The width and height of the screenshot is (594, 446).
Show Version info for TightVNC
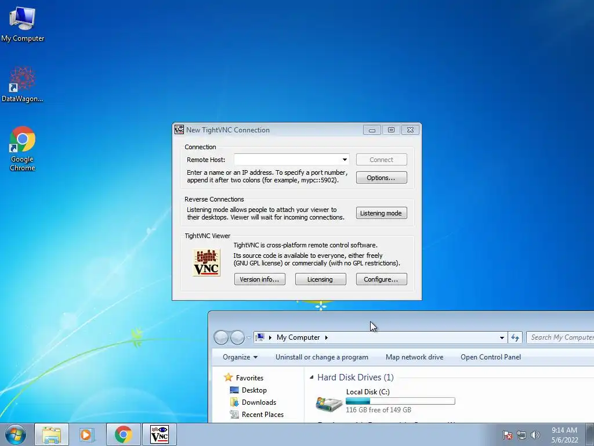(x=259, y=279)
